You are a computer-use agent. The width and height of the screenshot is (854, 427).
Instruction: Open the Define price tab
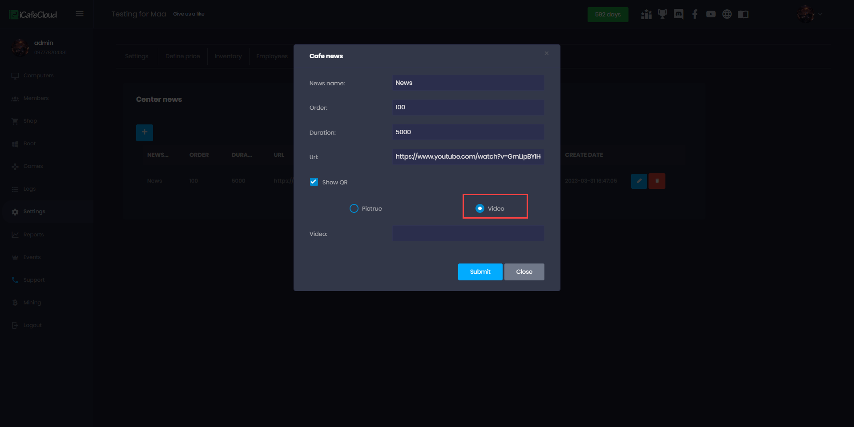182,56
